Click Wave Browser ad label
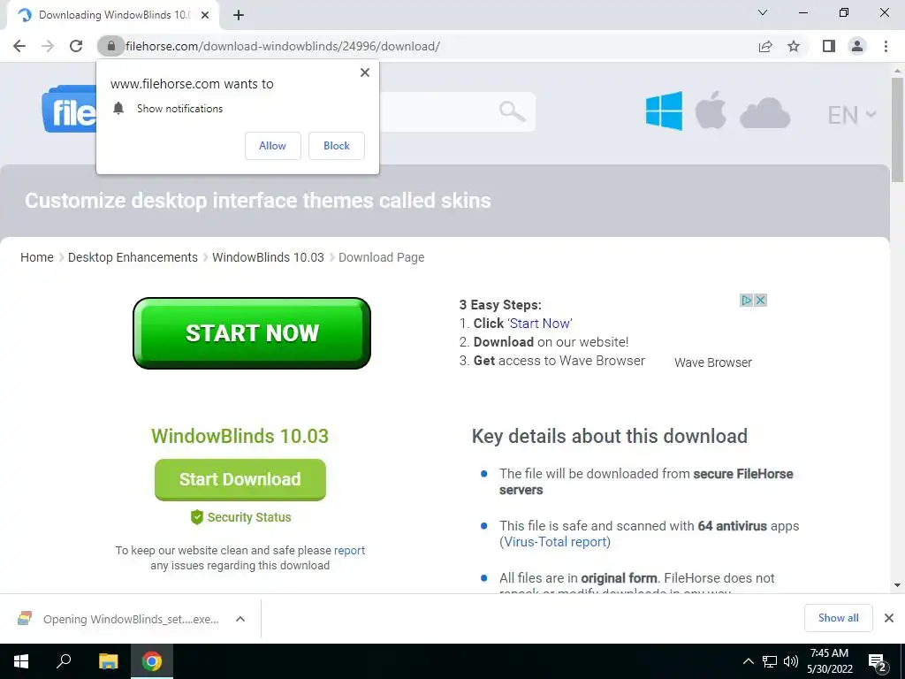The image size is (905, 679). (713, 362)
